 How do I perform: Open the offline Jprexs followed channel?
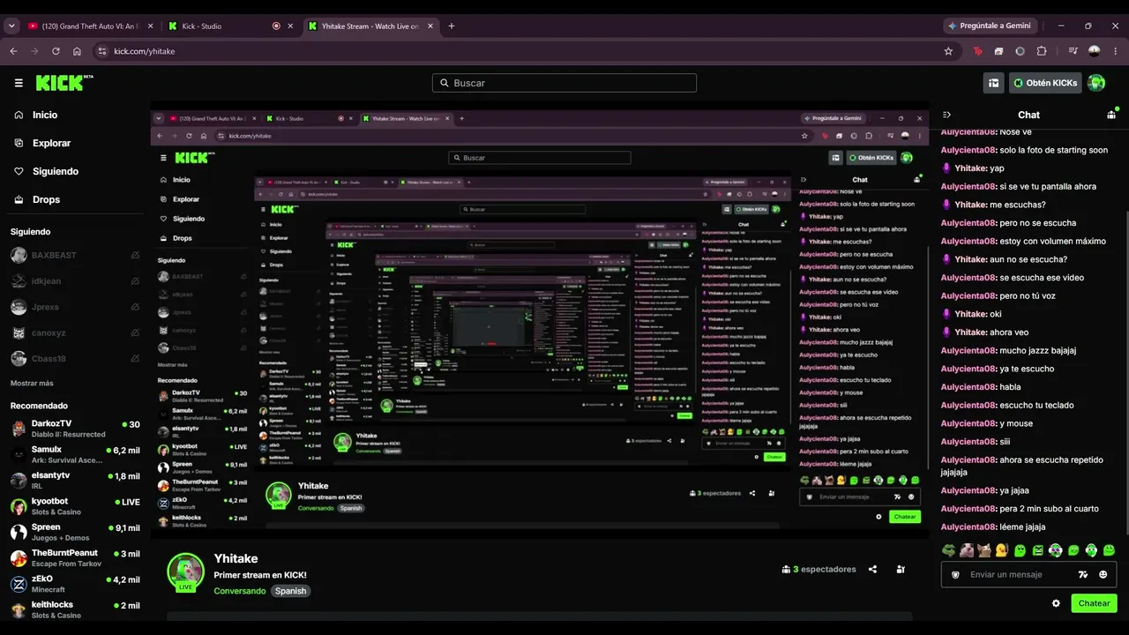tap(75, 307)
